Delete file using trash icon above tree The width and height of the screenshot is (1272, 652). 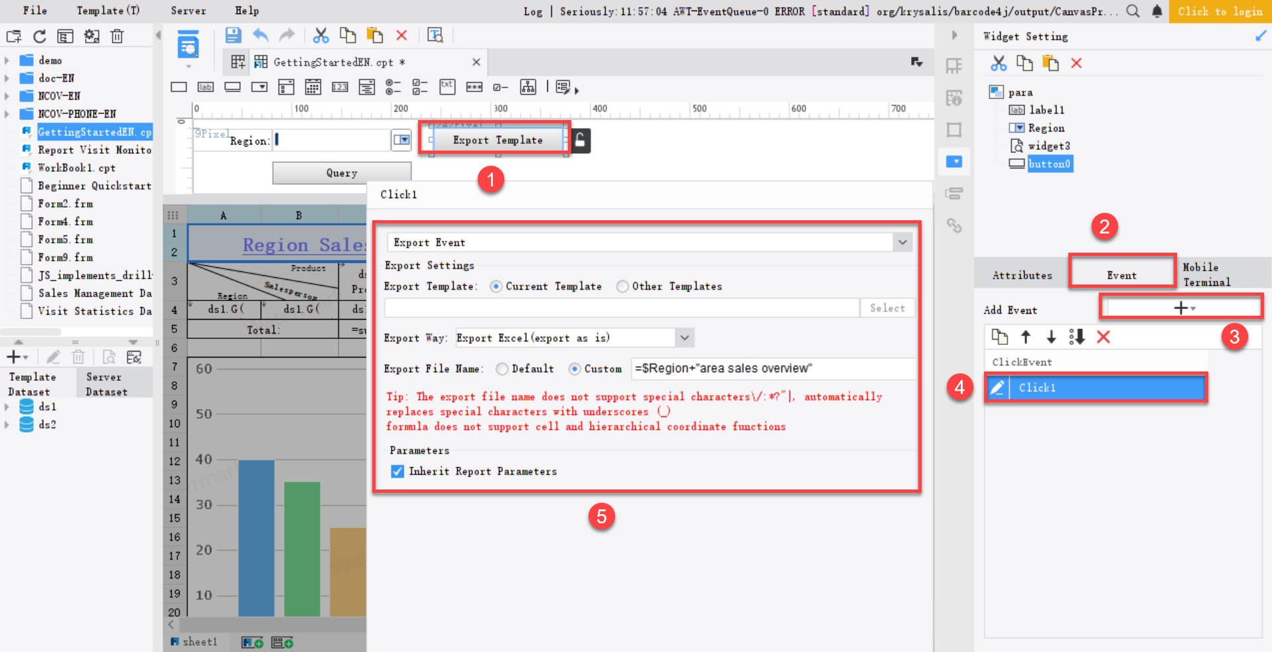117,36
